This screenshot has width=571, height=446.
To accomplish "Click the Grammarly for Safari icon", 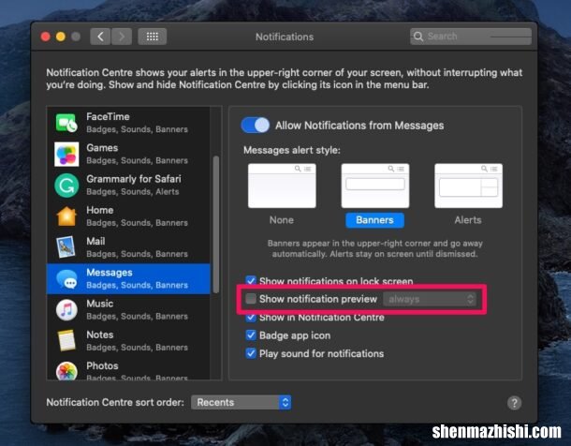I will [66, 186].
